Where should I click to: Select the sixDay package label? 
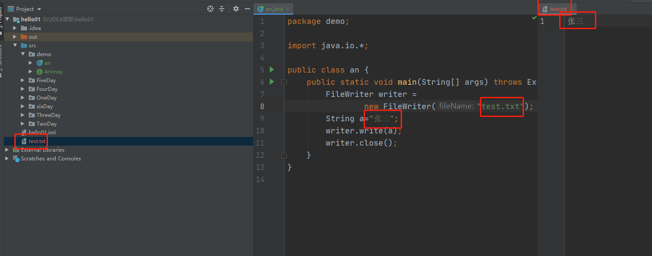[x=45, y=106]
